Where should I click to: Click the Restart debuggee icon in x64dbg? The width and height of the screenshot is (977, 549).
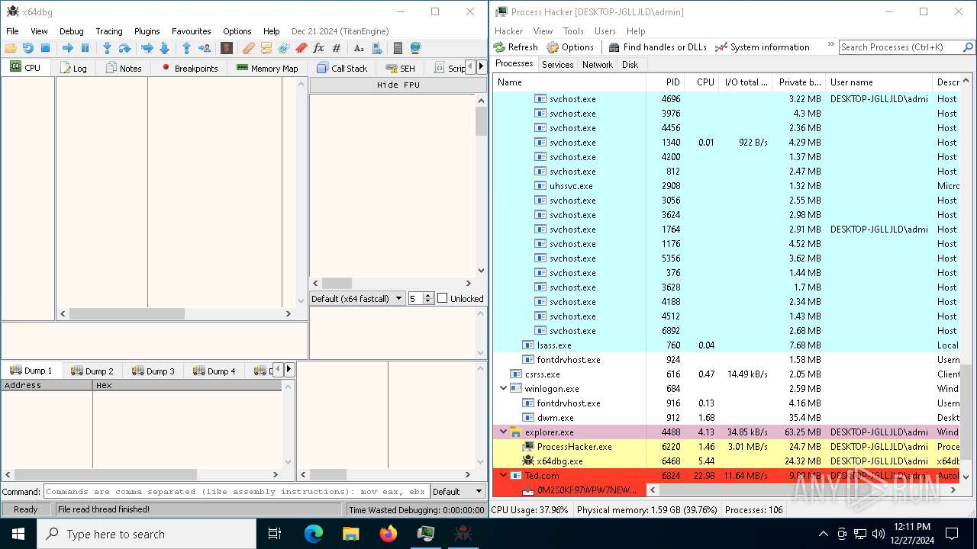click(x=28, y=48)
